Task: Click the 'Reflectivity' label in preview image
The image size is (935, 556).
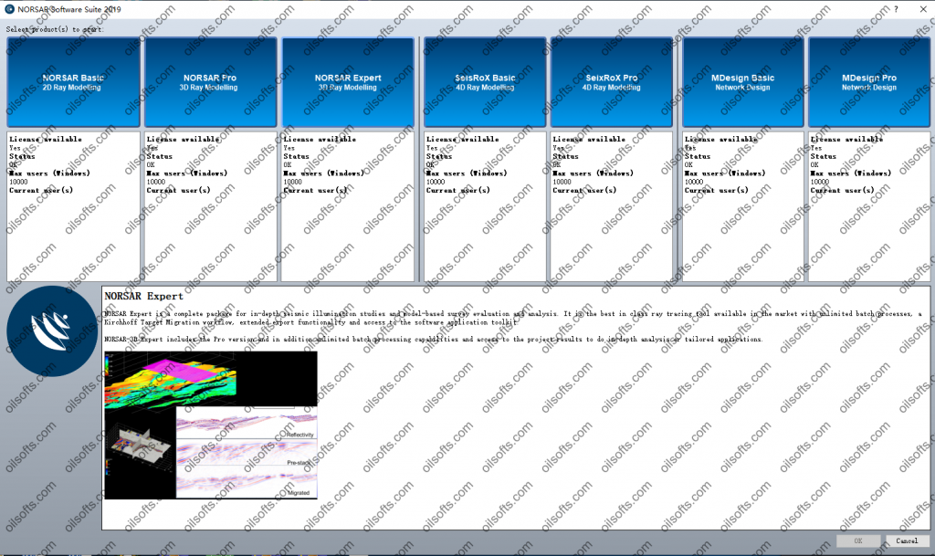Action: (299, 435)
